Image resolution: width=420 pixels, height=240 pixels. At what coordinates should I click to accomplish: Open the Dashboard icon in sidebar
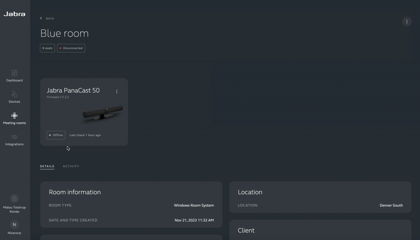click(x=14, y=73)
